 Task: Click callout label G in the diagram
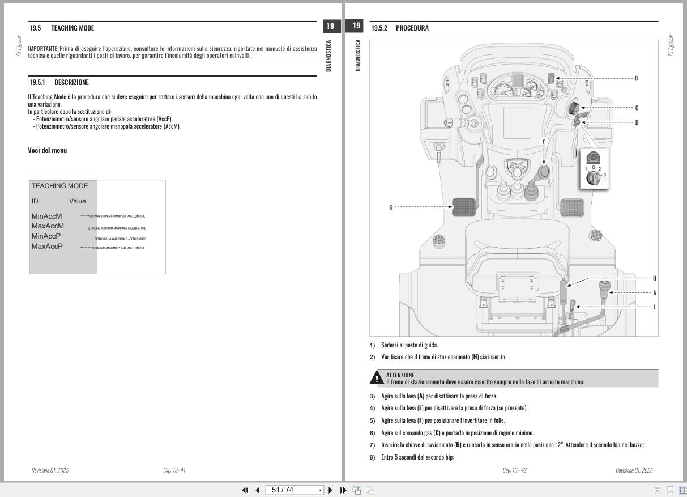point(391,207)
